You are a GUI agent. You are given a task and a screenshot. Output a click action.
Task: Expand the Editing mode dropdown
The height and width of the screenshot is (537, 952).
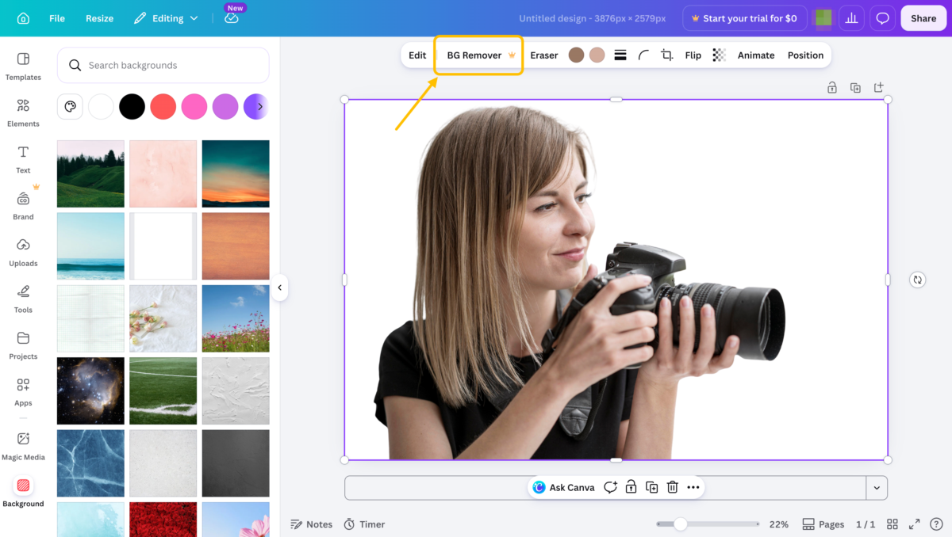[166, 18]
